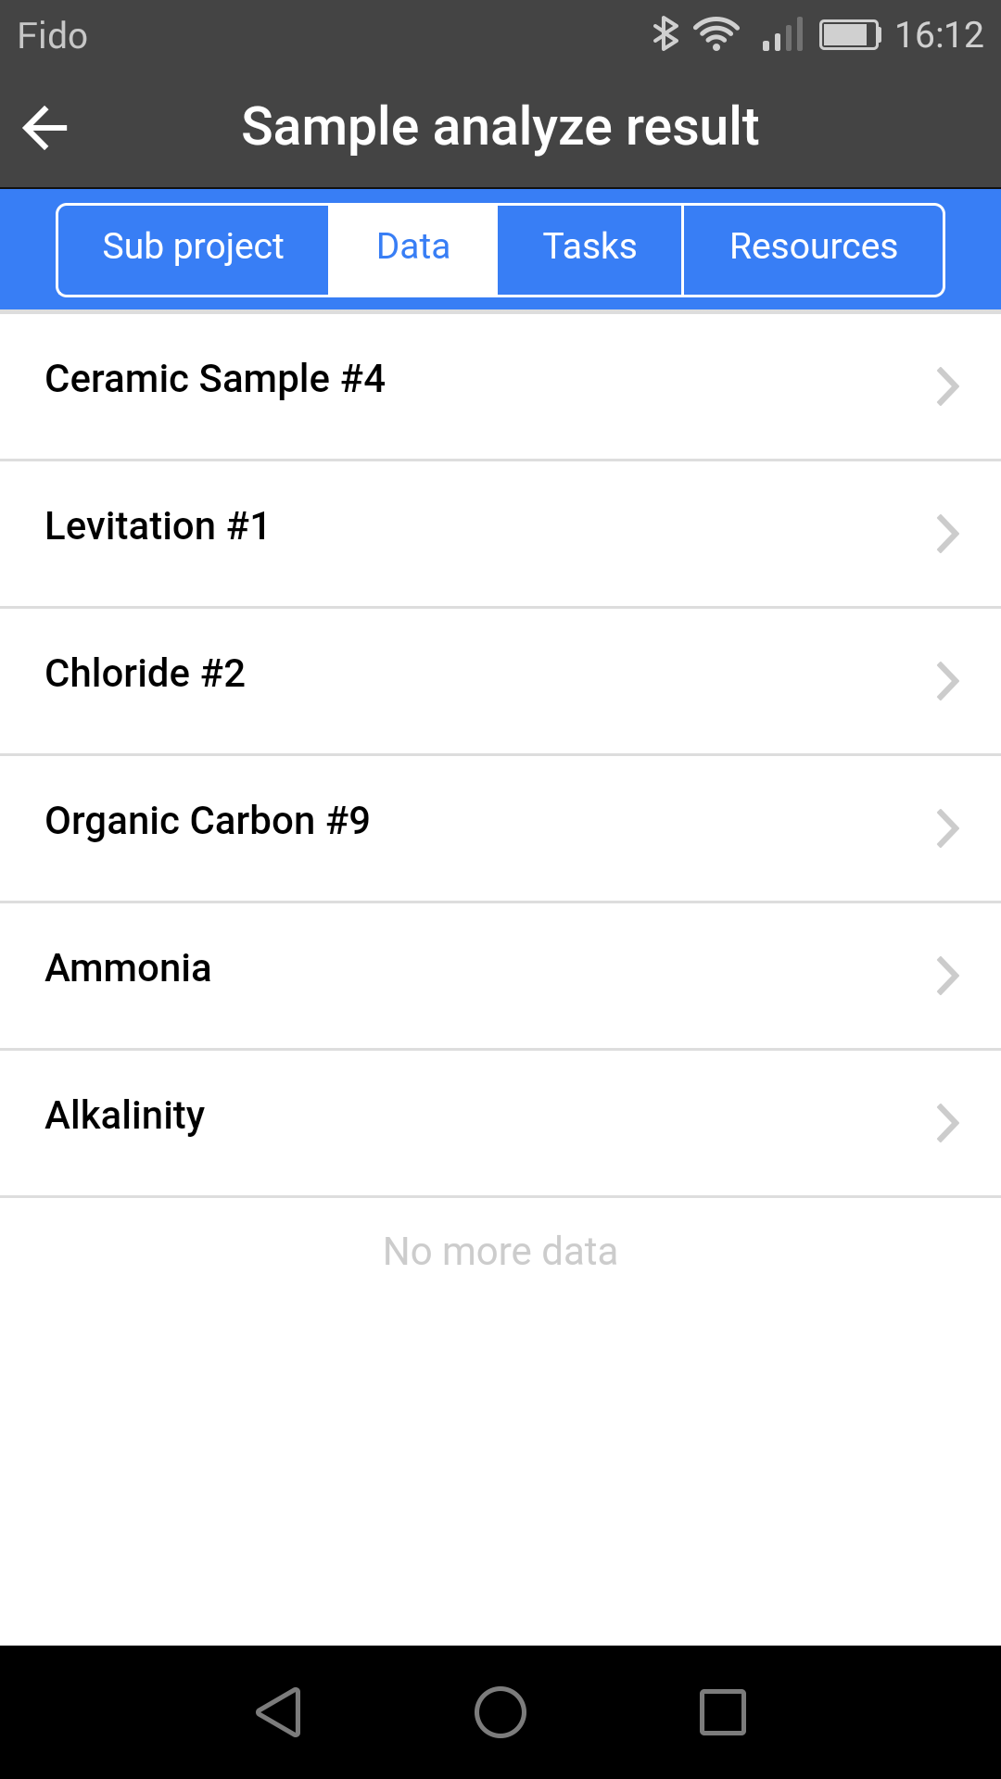Open the Alkalinity data entry
Viewport: 1001px width, 1779px height.
point(500,1123)
